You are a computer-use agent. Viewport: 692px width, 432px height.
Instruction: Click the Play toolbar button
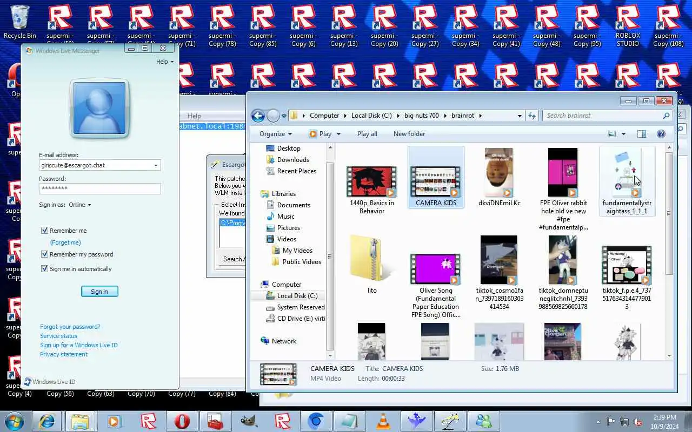pyautogui.click(x=320, y=134)
